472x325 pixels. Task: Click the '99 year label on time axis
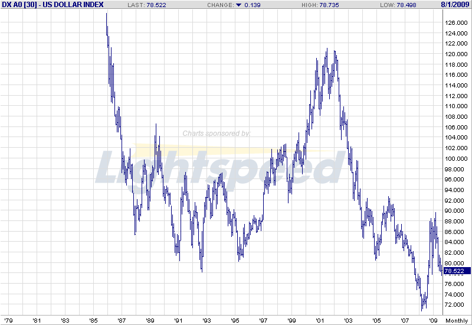point(291,320)
